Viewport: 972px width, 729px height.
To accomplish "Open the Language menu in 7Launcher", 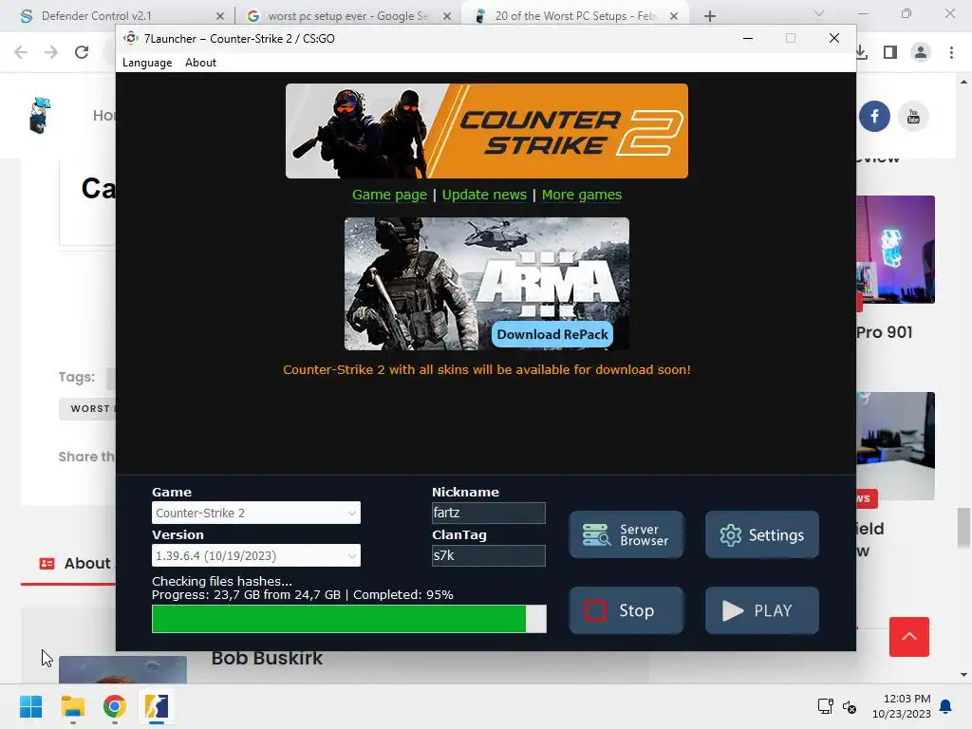I will pyautogui.click(x=147, y=63).
